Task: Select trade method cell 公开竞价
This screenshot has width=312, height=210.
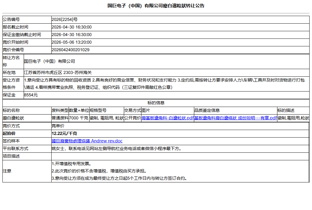Action: [133, 118]
